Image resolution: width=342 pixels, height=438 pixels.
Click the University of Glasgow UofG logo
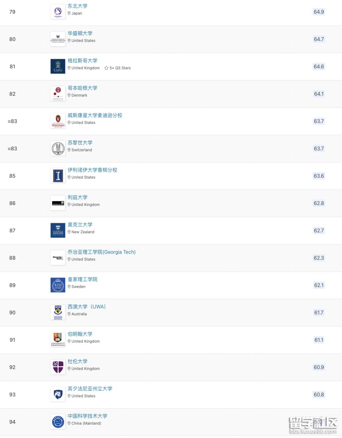click(x=58, y=66)
